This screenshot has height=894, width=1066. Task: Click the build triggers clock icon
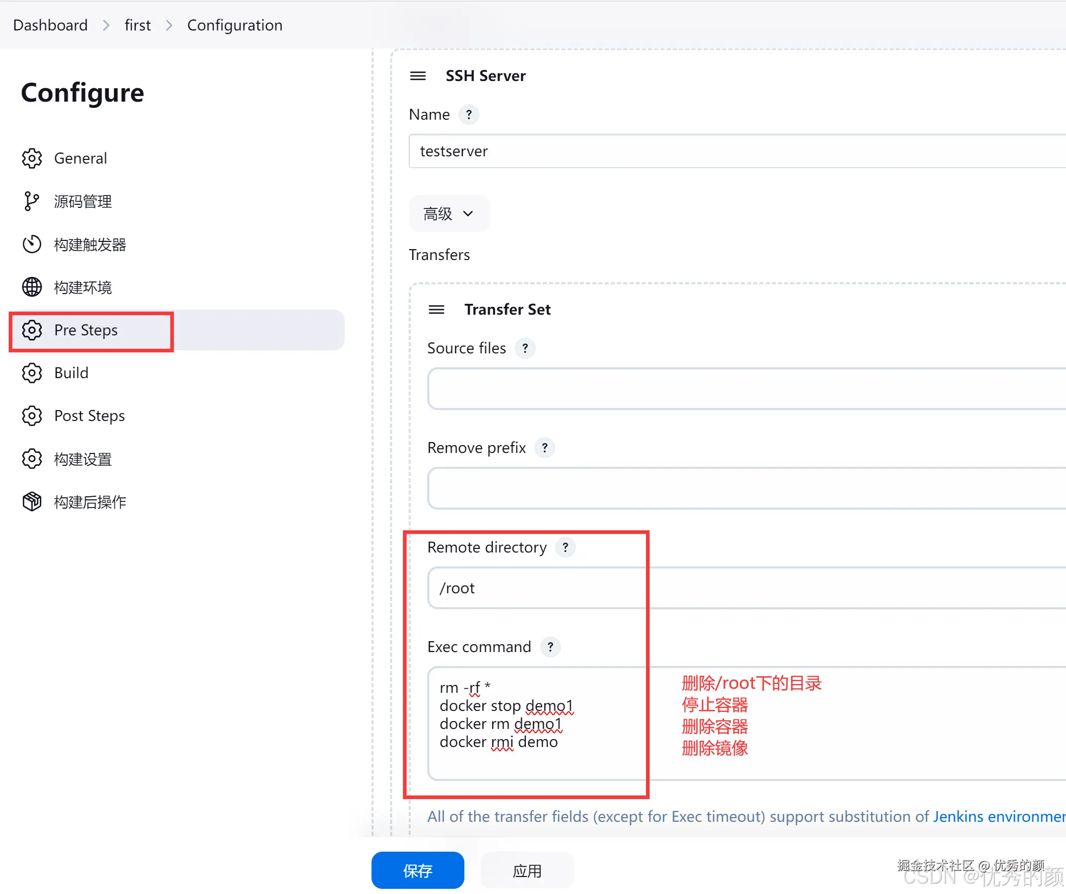pyautogui.click(x=32, y=244)
